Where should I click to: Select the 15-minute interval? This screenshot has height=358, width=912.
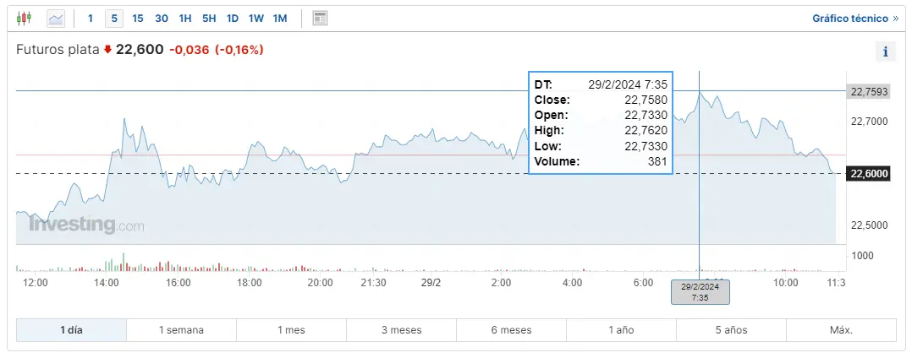(138, 18)
